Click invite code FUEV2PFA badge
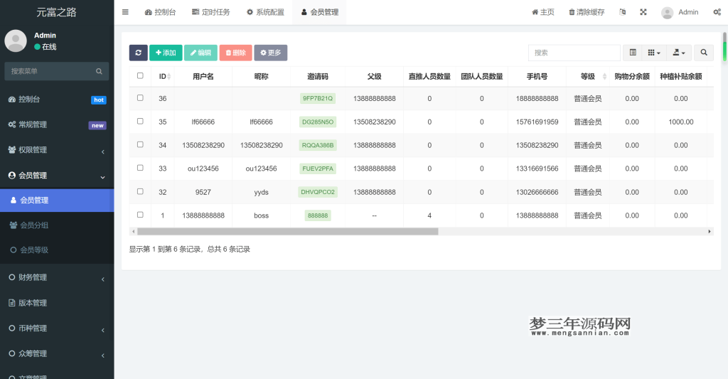This screenshot has height=379, width=728. pos(318,169)
